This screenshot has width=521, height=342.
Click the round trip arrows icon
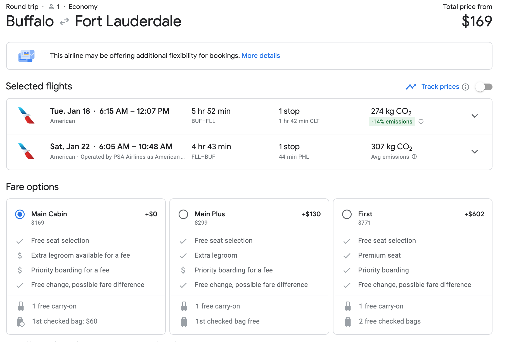64,21
